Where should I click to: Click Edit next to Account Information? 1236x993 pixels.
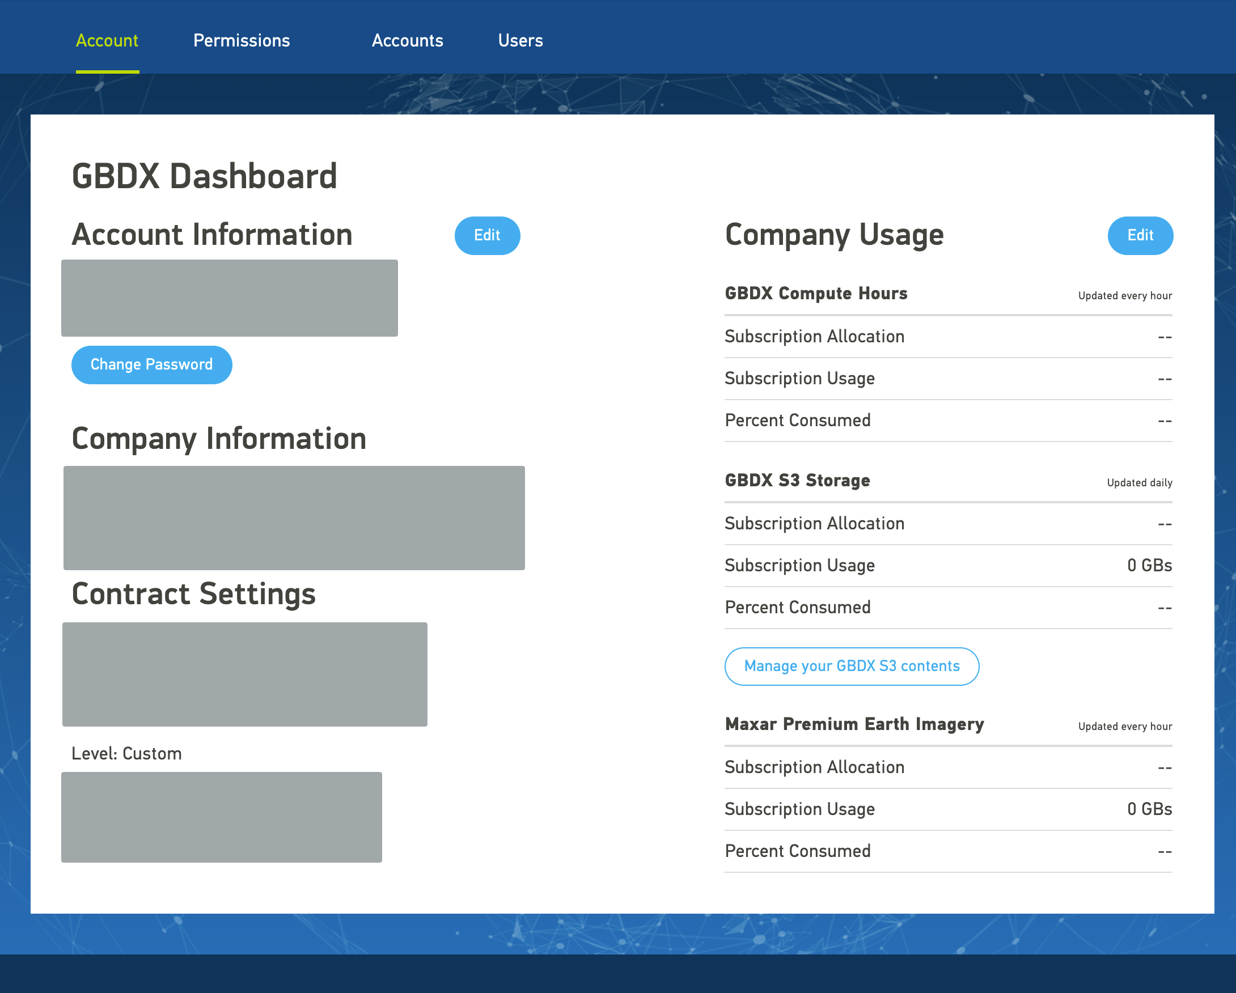click(487, 236)
